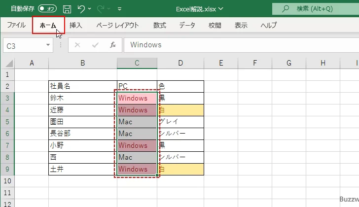Click the Select All corner triangle

click(7, 63)
